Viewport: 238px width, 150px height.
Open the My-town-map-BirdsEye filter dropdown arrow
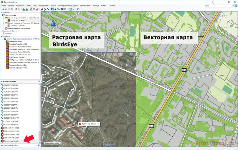click(x=36, y=146)
